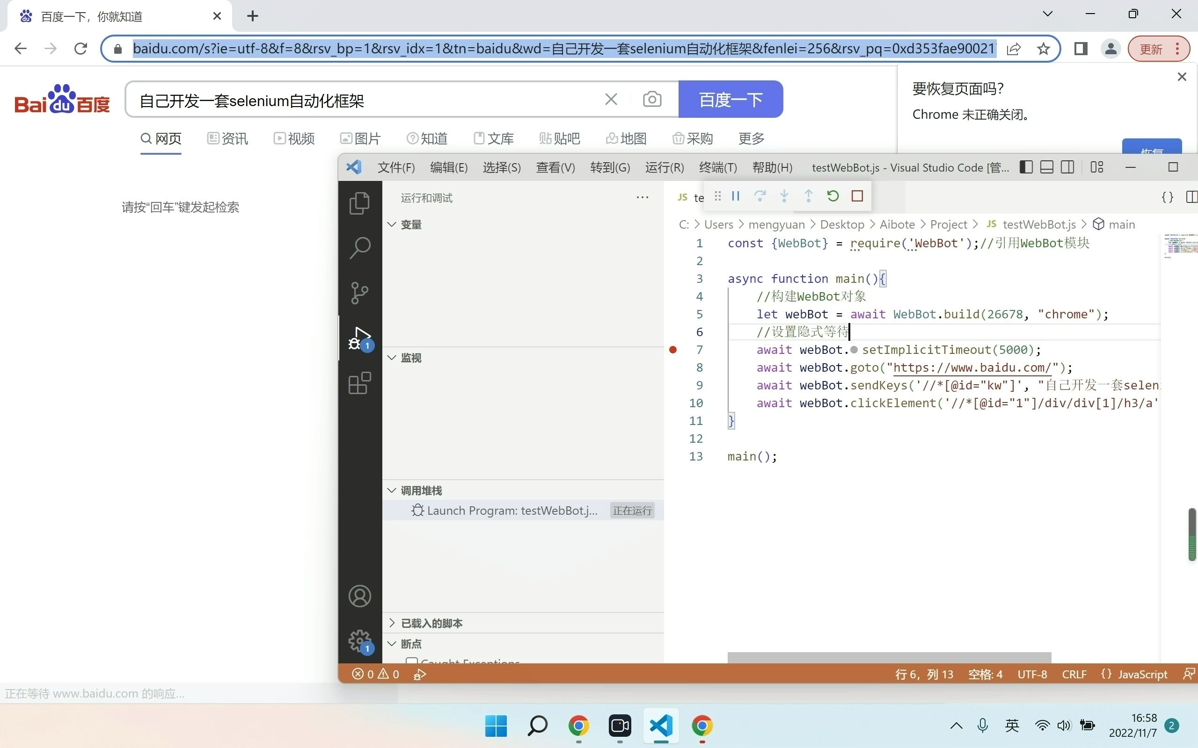Screen dimensions: 1198x748
Task: Open the 查看(V) menu
Action: click(555, 168)
